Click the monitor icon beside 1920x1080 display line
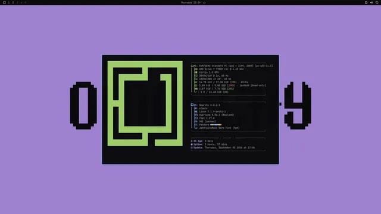Image resolution: width=381 pixels, height=214 pixels. pos(196,79)
